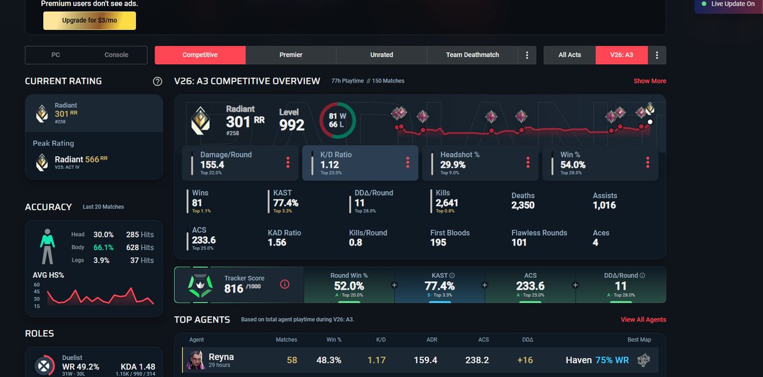Click the ACS 233.6 score card
Image resolution: width=763 pixels, height=377 pixels.
point(530,285)
